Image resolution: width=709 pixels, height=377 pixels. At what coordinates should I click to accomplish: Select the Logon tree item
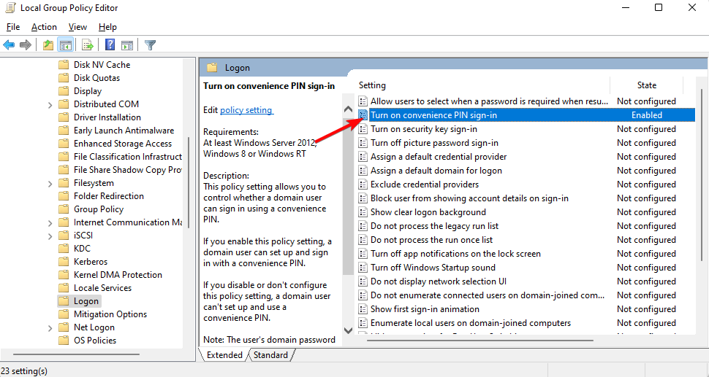point(86,301)
